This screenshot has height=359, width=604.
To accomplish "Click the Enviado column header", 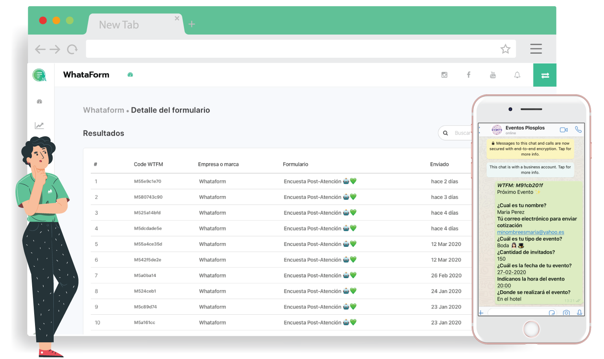I will point(440,164).
